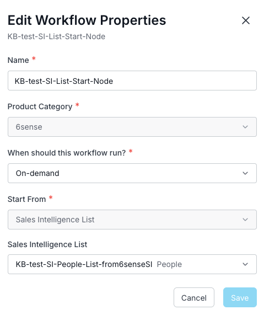This screenshot has width=264, height=315.
Task: Close the Edit Workflow Properties dialog
Action: pyautogui.click(x=245, y=20)
